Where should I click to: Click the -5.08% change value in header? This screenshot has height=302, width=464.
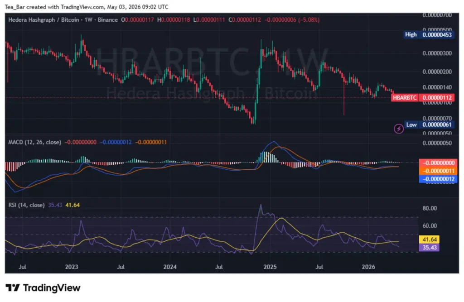coord(309,20)
